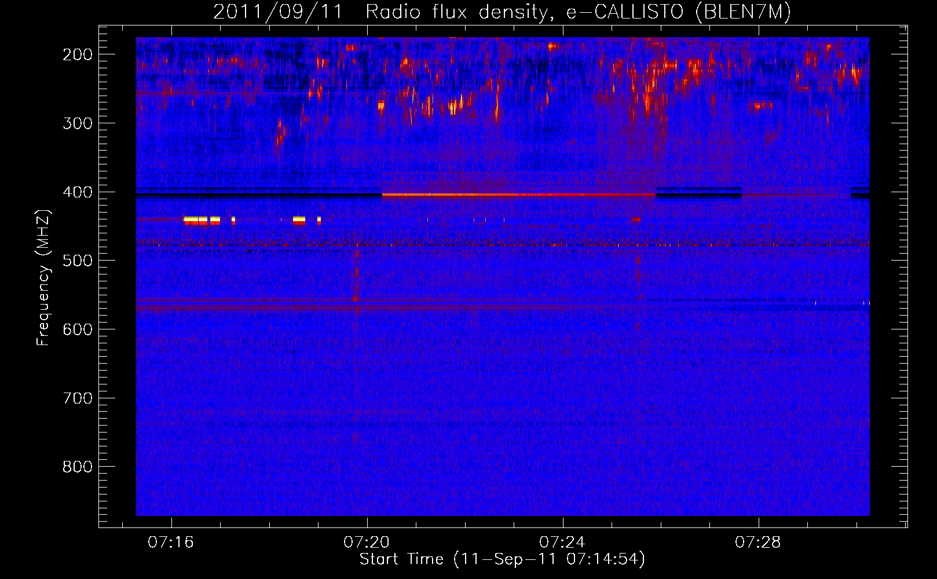
Task: Click the 200 frequency tick label
Action: (x=78, y=54)
